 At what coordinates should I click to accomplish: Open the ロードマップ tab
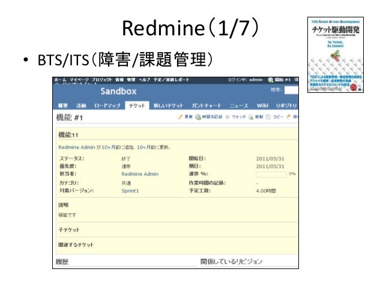pos(107,105)
